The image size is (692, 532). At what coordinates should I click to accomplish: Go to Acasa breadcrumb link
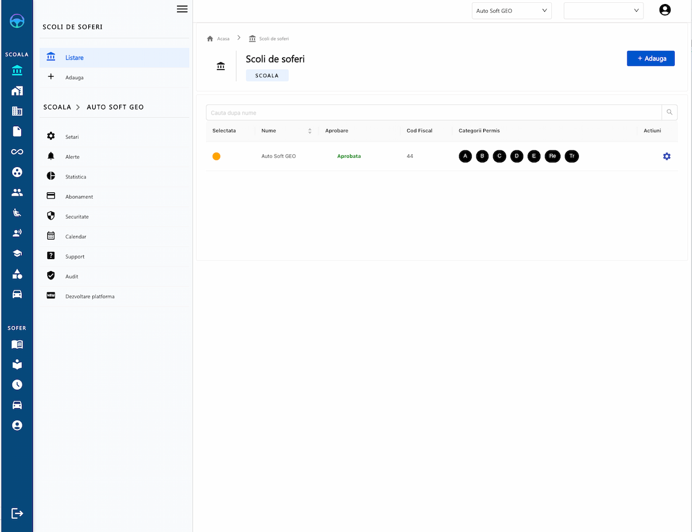223,39
